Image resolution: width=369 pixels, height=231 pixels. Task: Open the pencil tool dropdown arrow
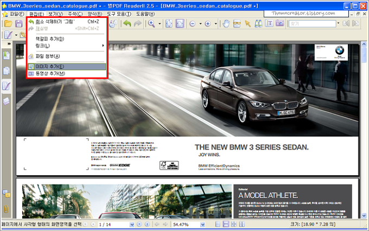pyautogui.click(x=16, y=35)
